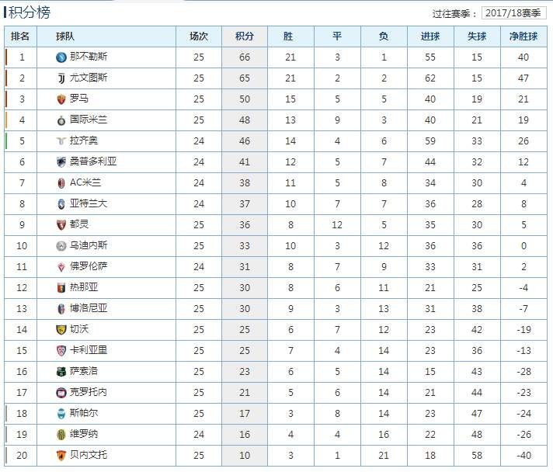This screenshot has width=553, height=472.
Task: Click the Juventus logo icon
Action: (61, 78)
